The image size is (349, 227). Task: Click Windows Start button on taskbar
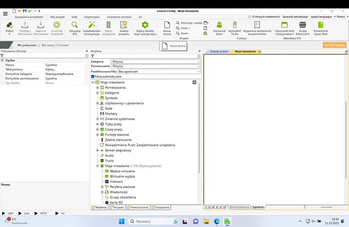[x=122, y=221]
